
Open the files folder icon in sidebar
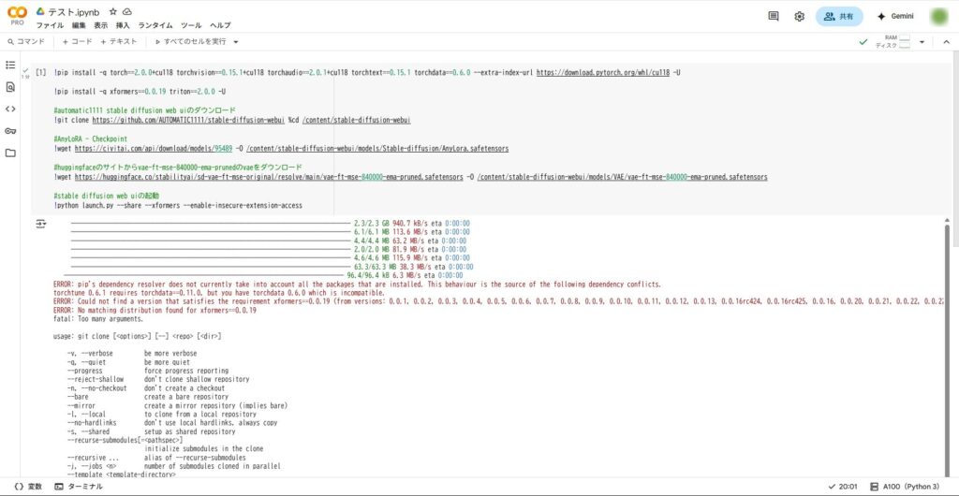(x=9, y=153)
